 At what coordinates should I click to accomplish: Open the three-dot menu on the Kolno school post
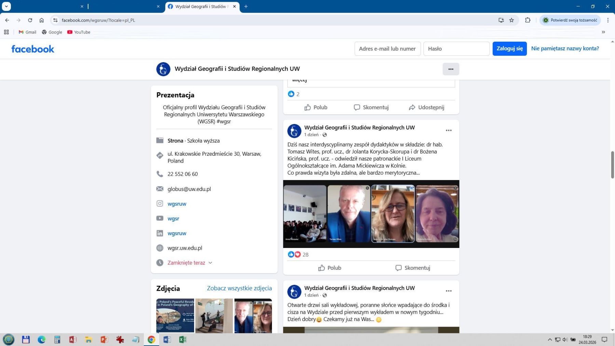point(448,130)
